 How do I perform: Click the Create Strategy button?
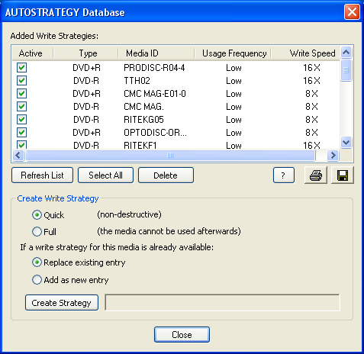tap(62, 303)
